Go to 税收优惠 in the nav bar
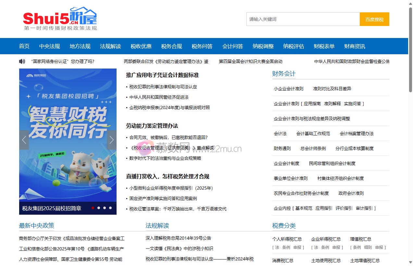 coord(141,46)
